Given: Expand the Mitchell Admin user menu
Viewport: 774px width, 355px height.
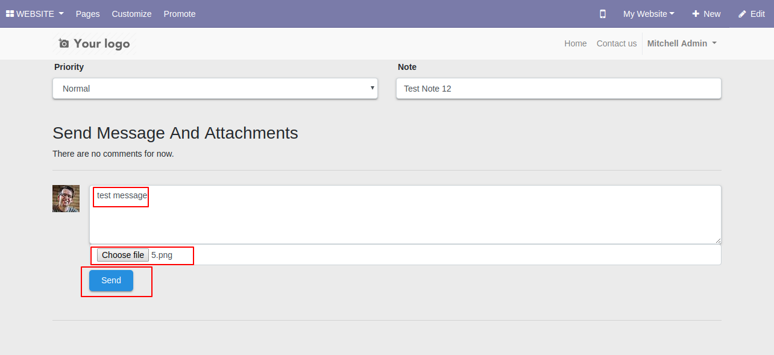Looking at the screenshot, I should (682, 43).
